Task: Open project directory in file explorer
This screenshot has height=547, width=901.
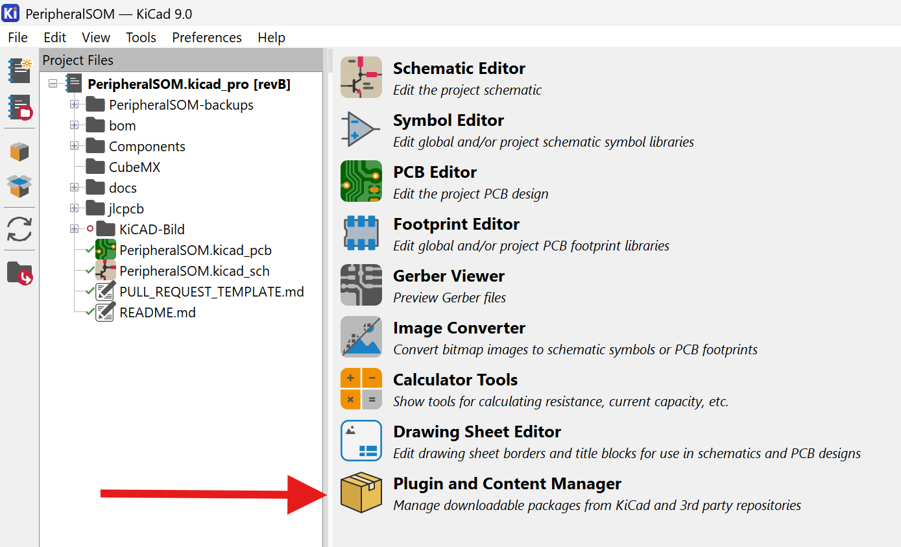Action: 19,273
